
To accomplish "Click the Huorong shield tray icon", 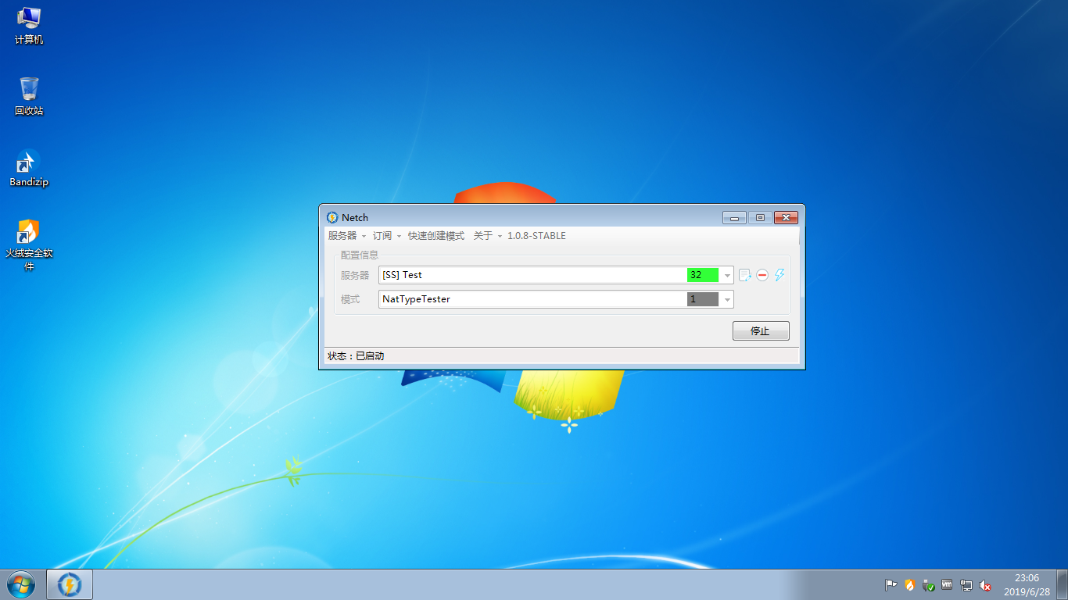I will (909, 584).
